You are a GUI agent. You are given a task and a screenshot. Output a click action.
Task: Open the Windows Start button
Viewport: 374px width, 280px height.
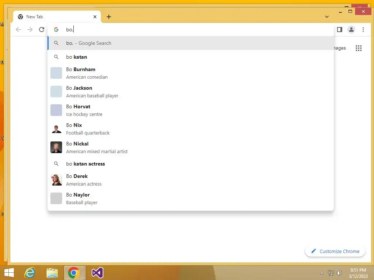pyautogui.click(x=9, y=273)
